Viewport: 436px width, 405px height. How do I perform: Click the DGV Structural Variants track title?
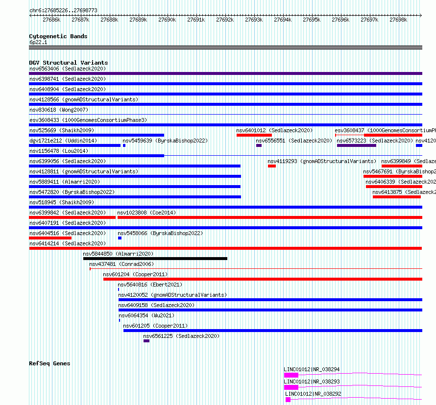(69, 63)
